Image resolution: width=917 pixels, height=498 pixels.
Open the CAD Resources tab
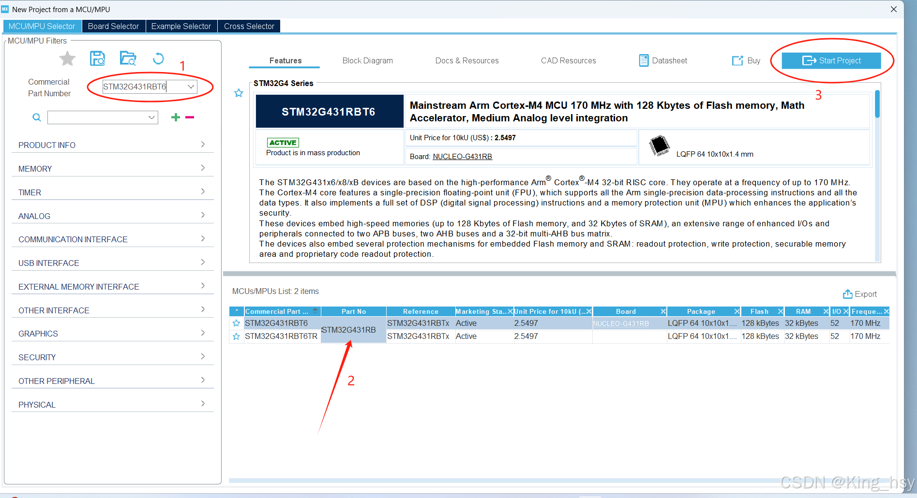569,60
